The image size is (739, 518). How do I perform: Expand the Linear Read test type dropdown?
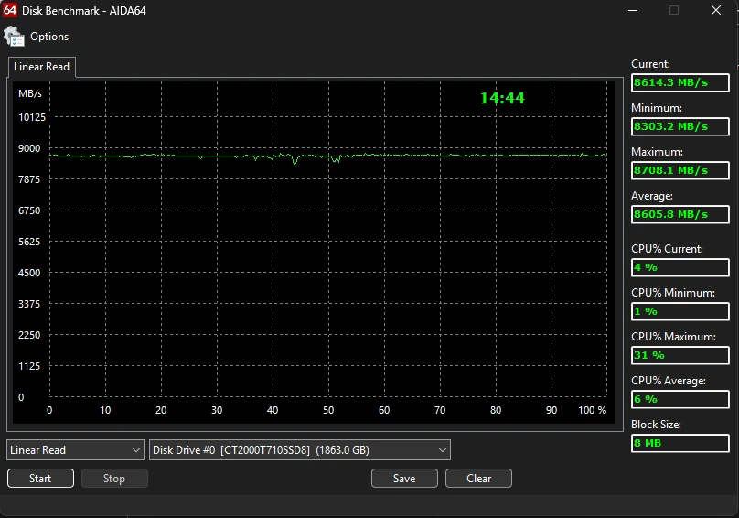(75, 449)
